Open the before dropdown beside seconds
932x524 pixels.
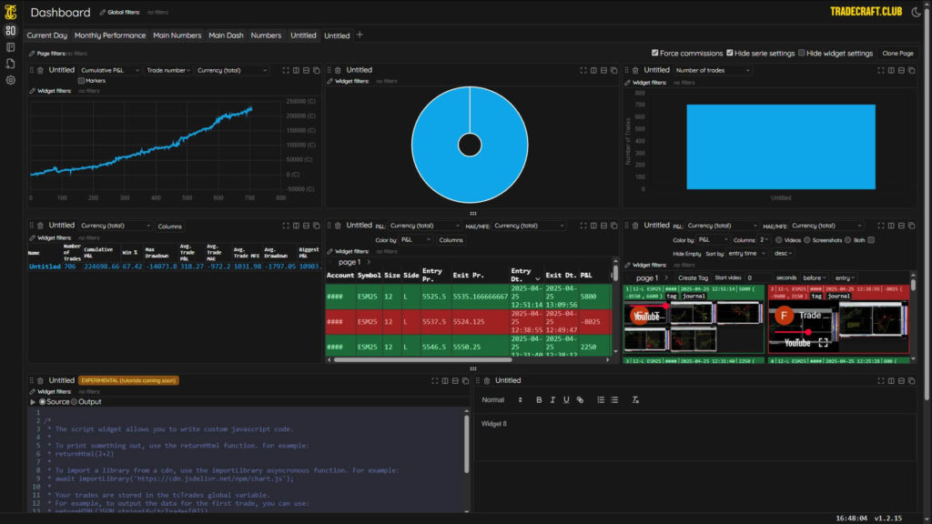(814, 278)
